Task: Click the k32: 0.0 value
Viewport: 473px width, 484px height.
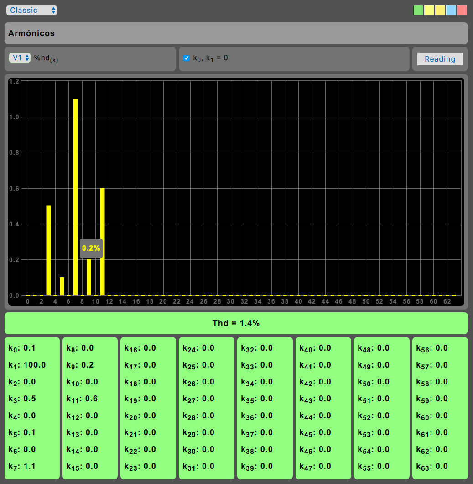Action: point(257,348)
